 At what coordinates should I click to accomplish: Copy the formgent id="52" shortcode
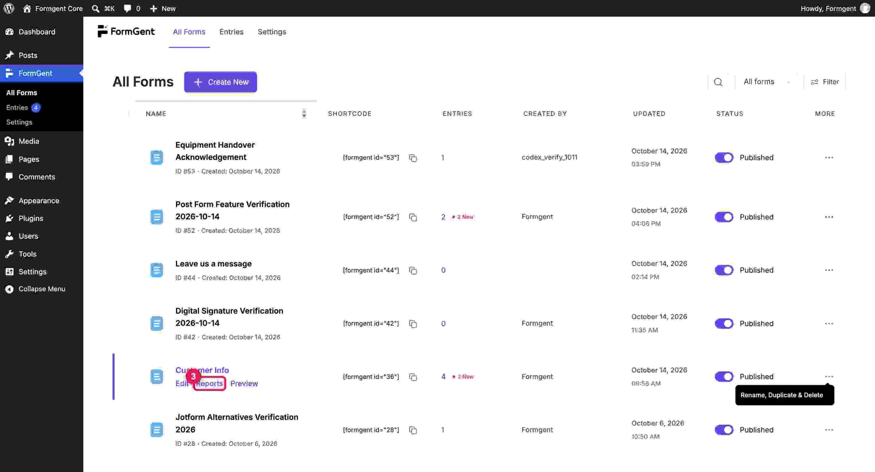pyautogui.click(x=413, y=217)
